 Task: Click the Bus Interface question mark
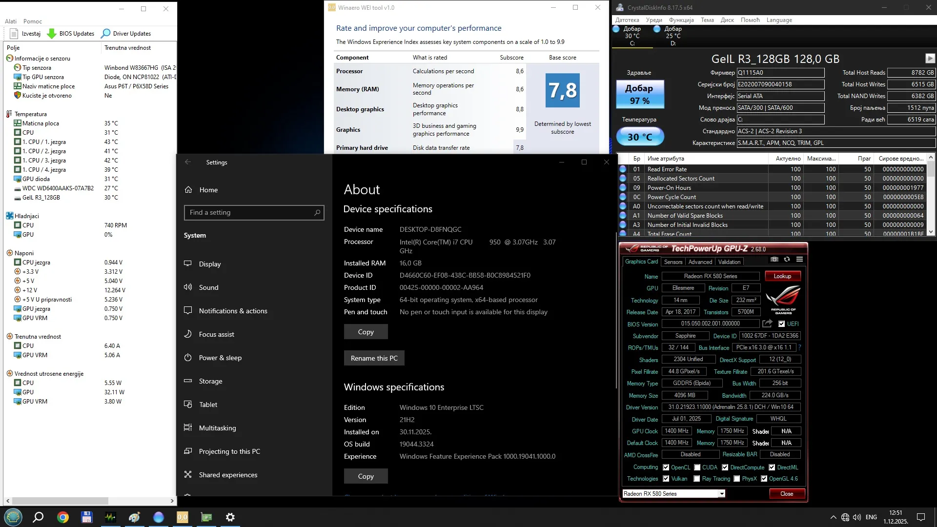tap(799, 347)
